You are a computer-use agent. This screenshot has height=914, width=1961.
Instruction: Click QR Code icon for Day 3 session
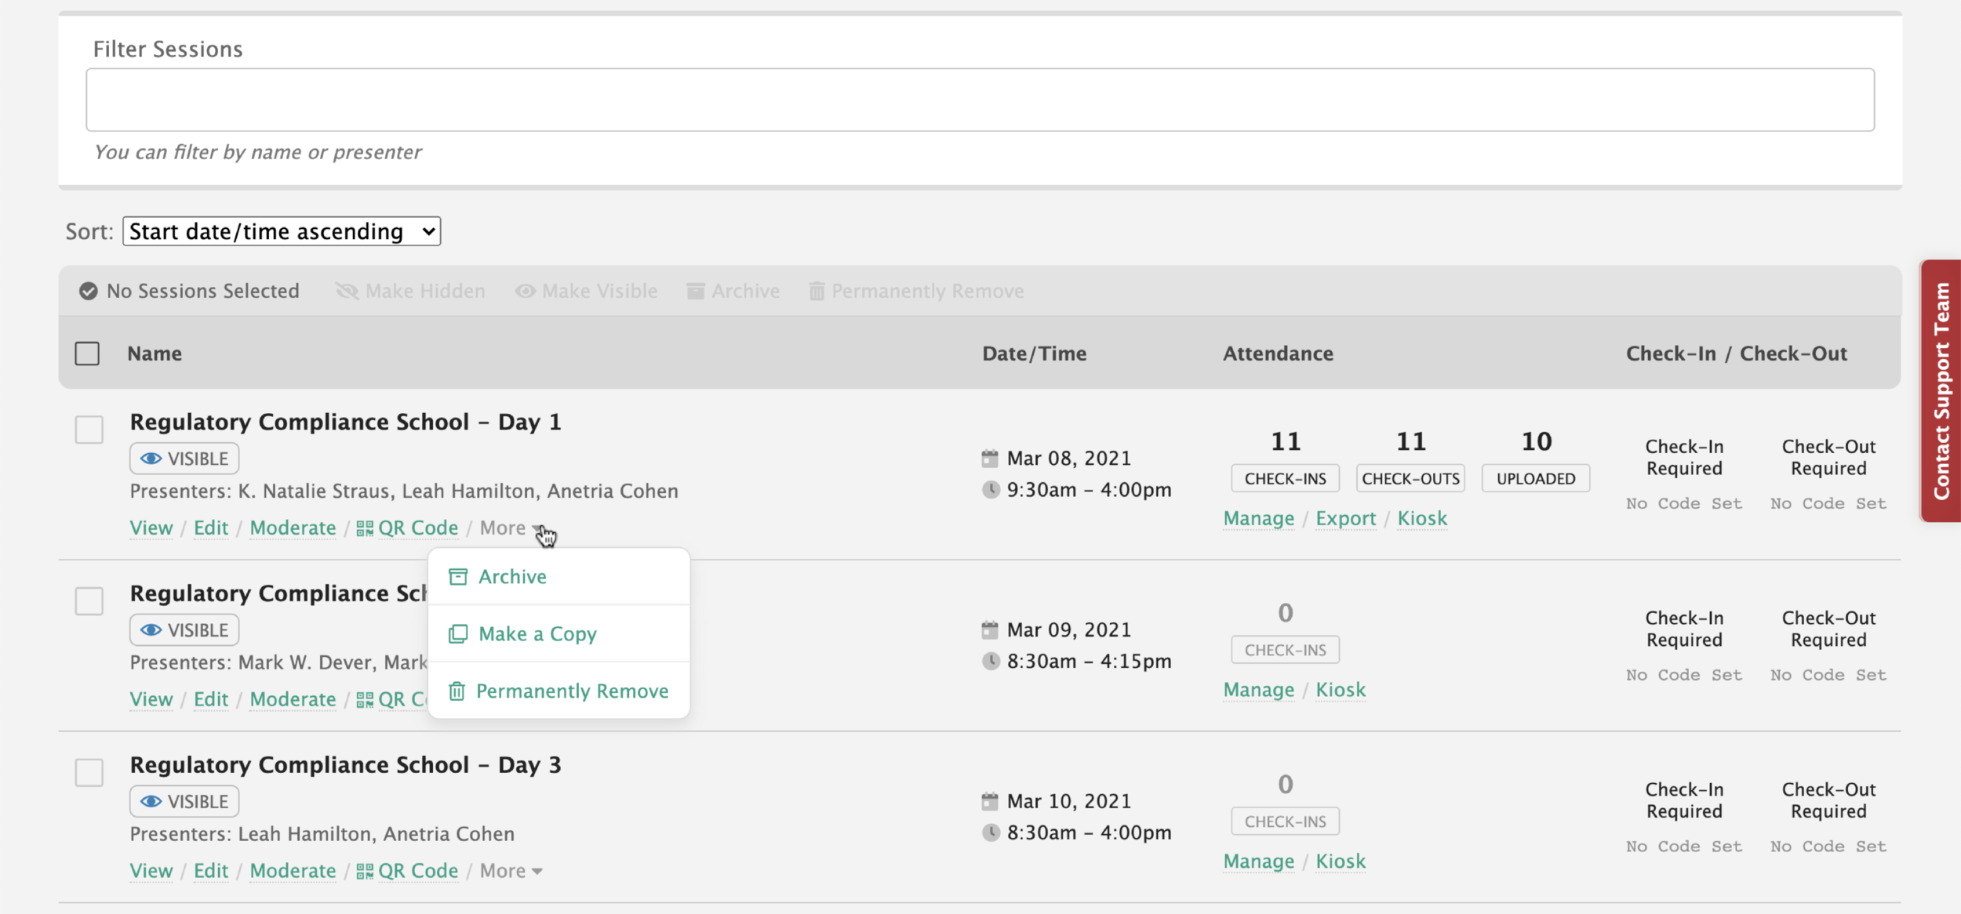point(365,871)
